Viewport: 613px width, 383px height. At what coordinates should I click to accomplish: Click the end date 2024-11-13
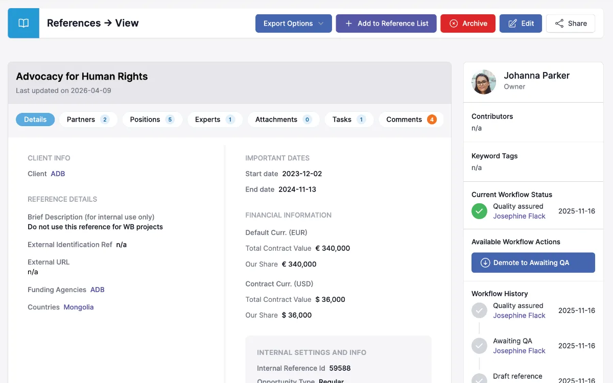[x=297, y=189]
